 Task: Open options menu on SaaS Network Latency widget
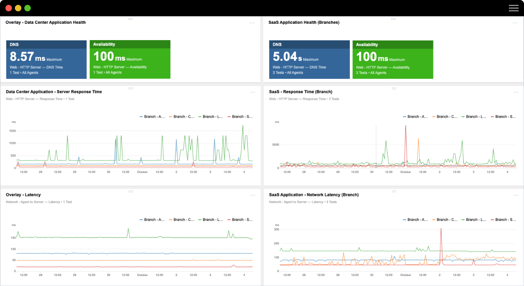pyautogui.click(x=515, y=195)
